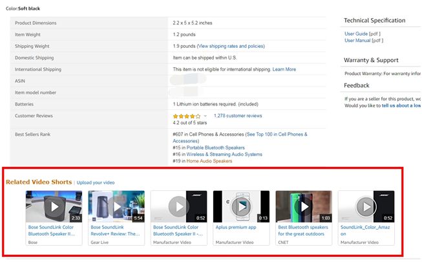Screen dimensions: 422x262
Task: Play the first Bose SoundLink Color video
Action: (x=54, y=207)
